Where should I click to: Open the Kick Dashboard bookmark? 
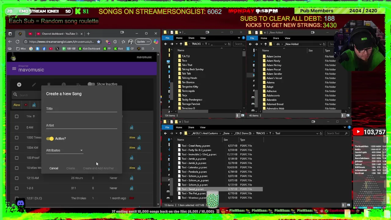coord(89,49)
